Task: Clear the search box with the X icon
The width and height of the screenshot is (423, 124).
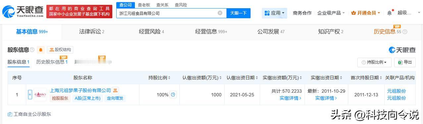Action: [x=220, y=13]
